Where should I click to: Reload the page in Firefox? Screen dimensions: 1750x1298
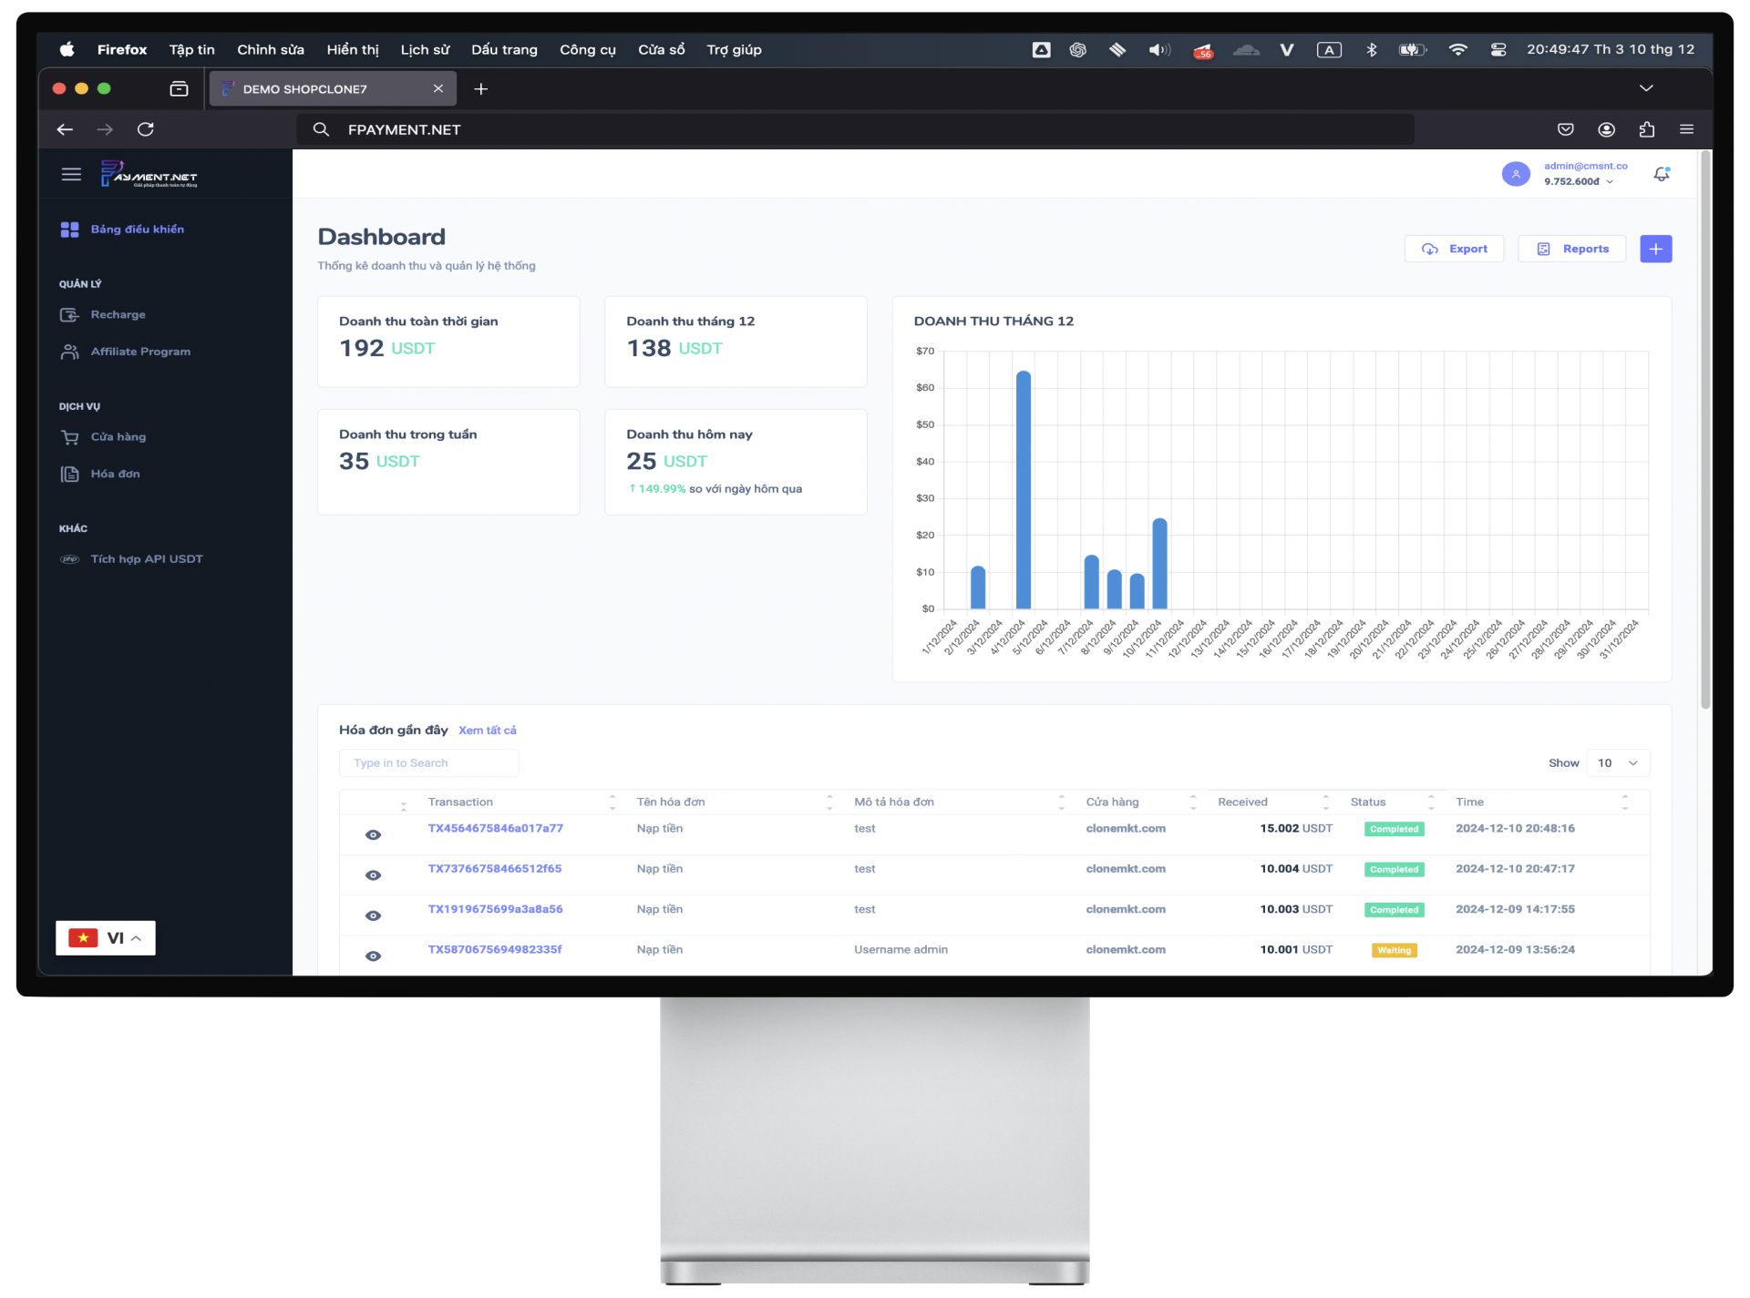coord(145,129)
